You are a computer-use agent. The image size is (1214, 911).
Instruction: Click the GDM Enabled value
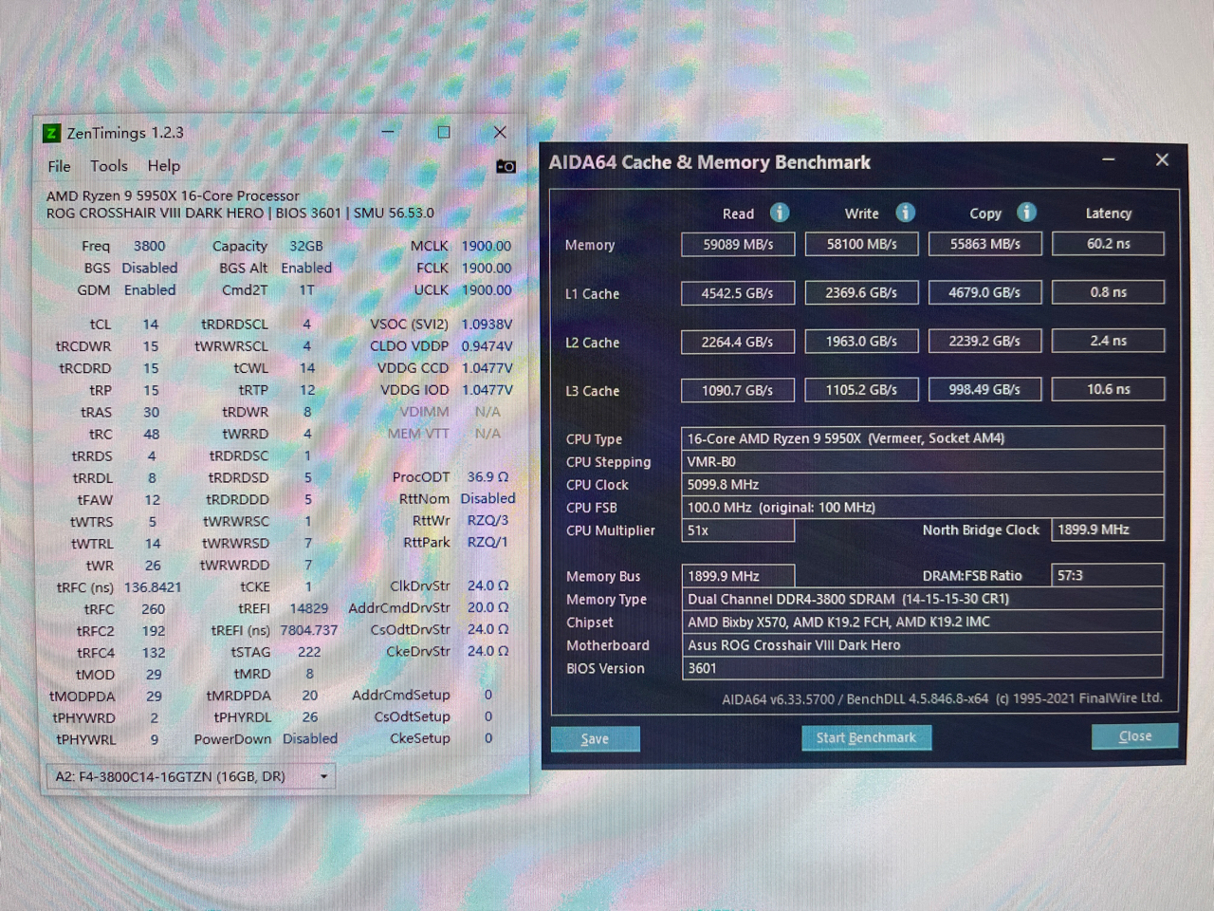(x=150, y=290)
